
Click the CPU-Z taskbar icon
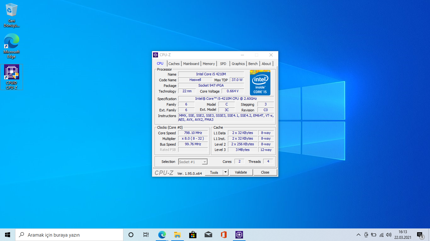239,235
